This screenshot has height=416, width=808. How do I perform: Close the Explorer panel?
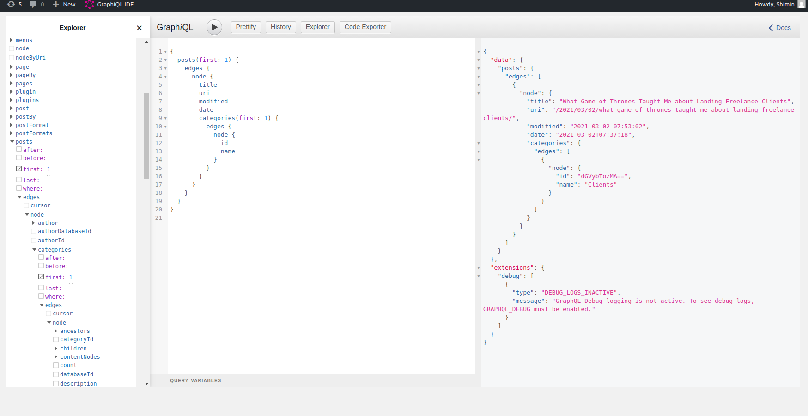(x=139, y=28)
